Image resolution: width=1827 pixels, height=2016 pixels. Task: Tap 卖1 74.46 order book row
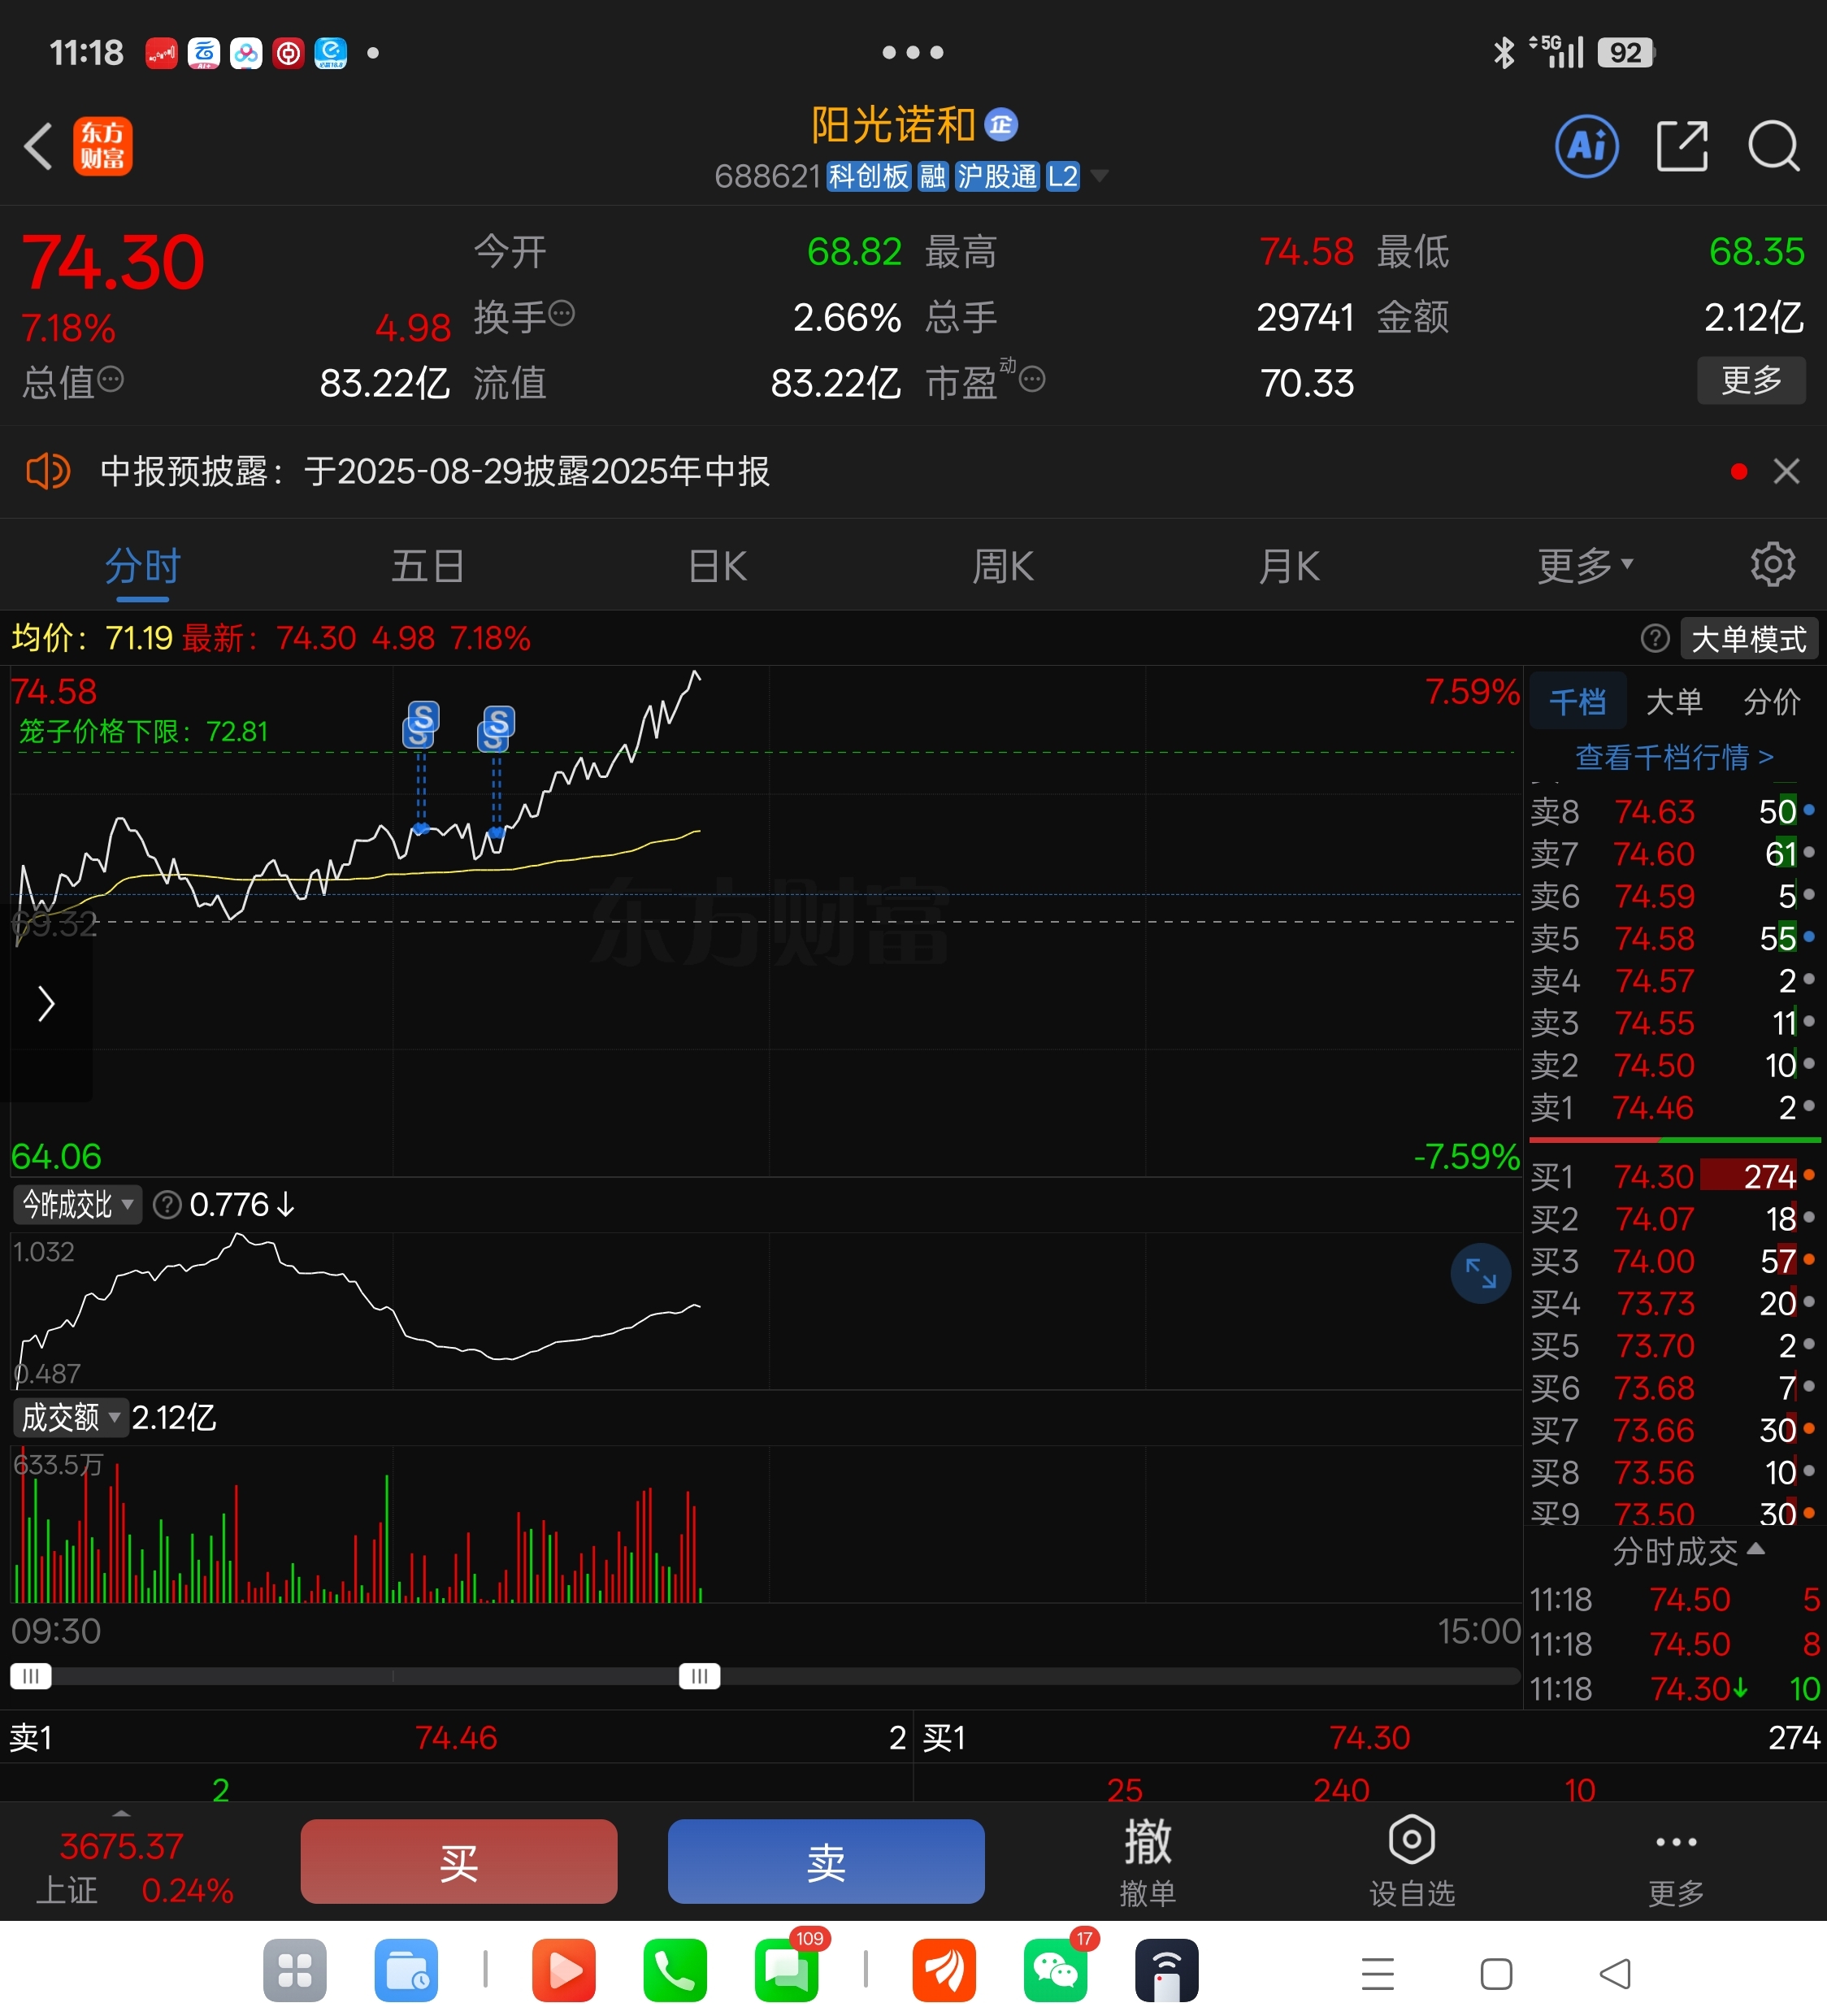(x=1673, y=1107)
